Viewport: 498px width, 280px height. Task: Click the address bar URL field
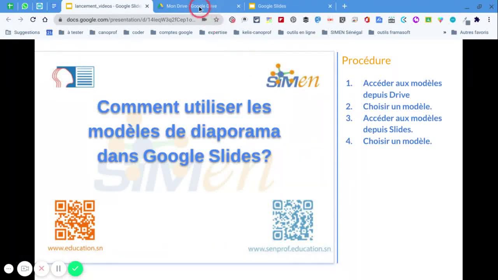(131, 19)
